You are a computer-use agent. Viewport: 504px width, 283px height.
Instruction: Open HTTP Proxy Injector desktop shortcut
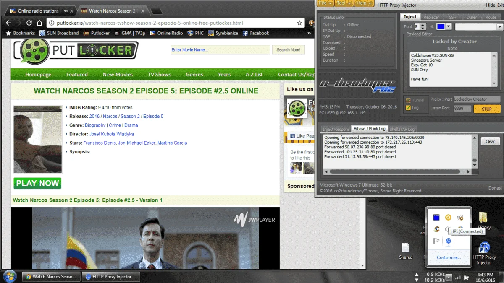484,254
